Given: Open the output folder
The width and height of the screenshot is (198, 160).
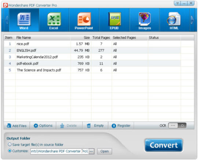Looking at the screenshot, I should click(104, 151).
